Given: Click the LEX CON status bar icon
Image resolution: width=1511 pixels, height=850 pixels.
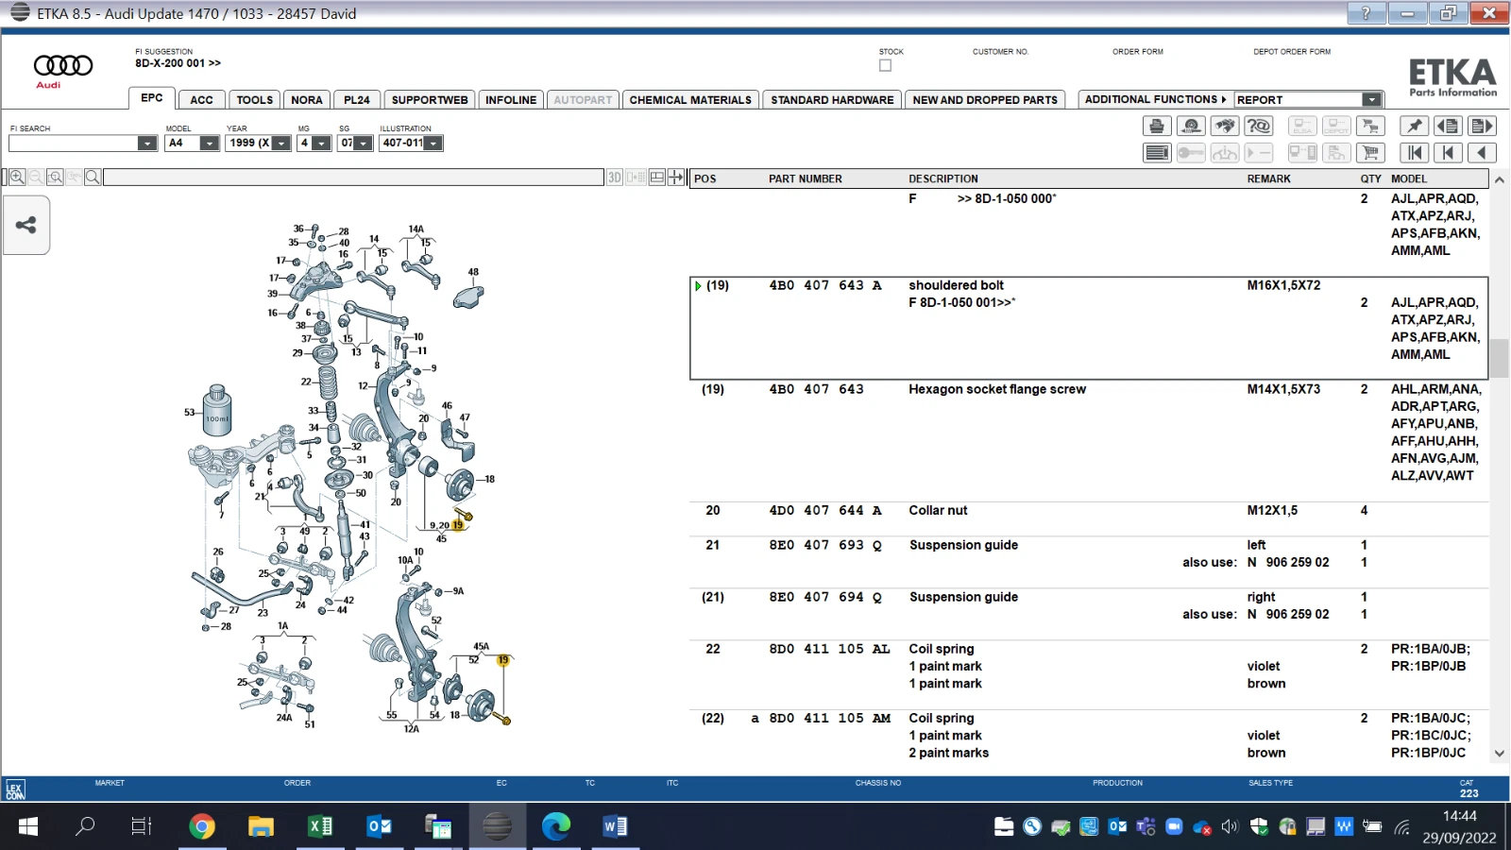Looking at the screenshot, I should pyautogui.click(x=15, y=790).
